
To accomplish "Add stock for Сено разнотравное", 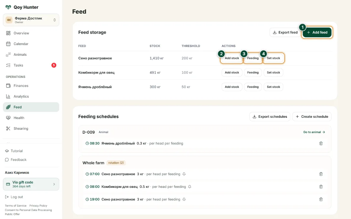I will [232, 58].
